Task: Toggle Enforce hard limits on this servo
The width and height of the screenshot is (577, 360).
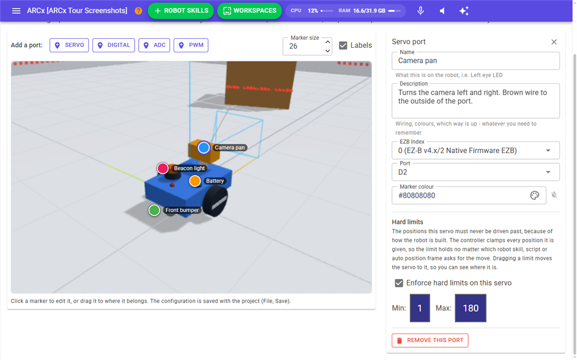Action: tap(399, 283)
